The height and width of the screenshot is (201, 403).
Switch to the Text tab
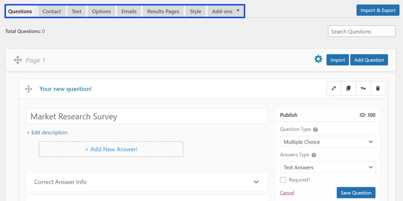[x=77, y=11]
